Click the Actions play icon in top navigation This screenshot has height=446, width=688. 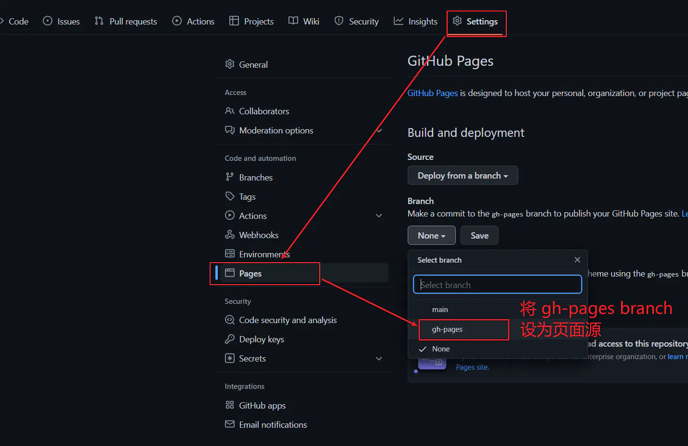pos(177,21)
